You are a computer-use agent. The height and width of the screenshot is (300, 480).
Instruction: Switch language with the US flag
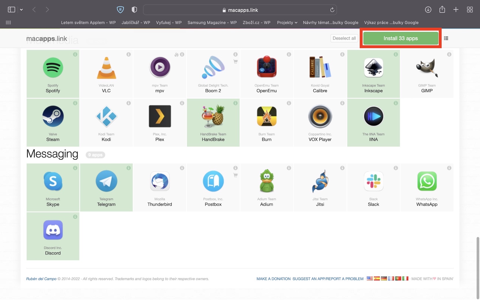[370, 278]
